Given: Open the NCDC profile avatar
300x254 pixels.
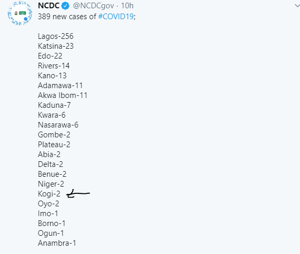Looking at the screenshot, I should 20,13.
